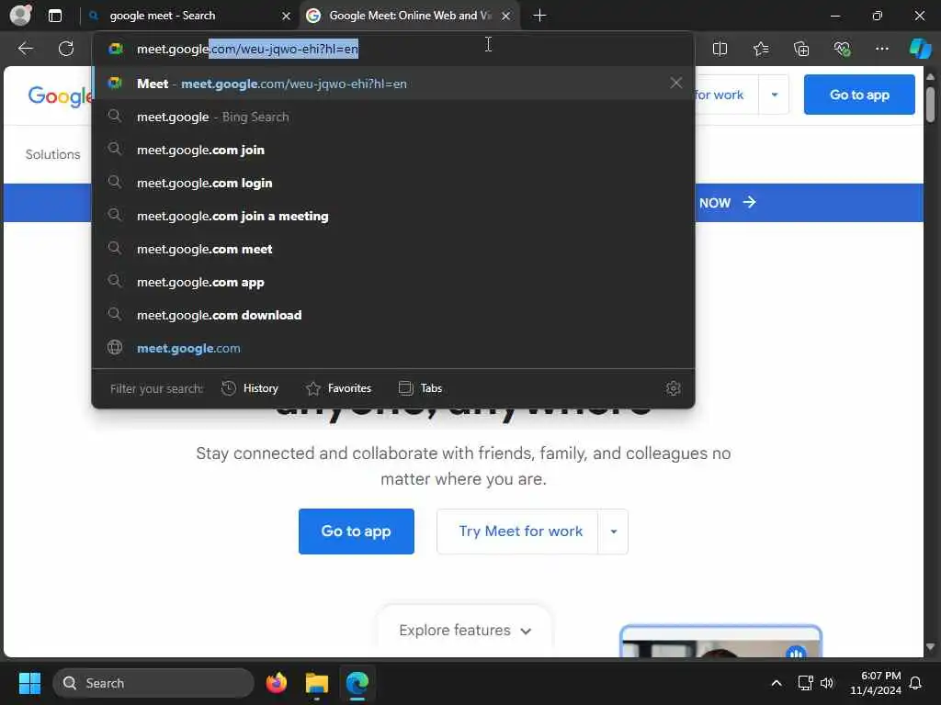Viewport: 941px width, 705px height.
Task: Click the browser profile avatar icon
Action: click(20, 15)
